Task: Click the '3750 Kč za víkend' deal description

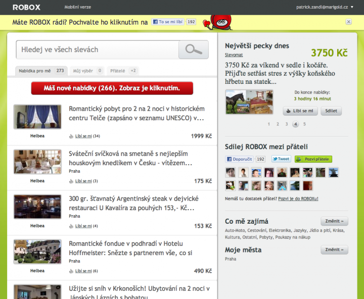Action: [280, 73]
